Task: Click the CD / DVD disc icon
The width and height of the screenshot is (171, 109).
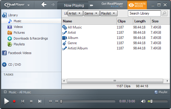Action: 4,65
